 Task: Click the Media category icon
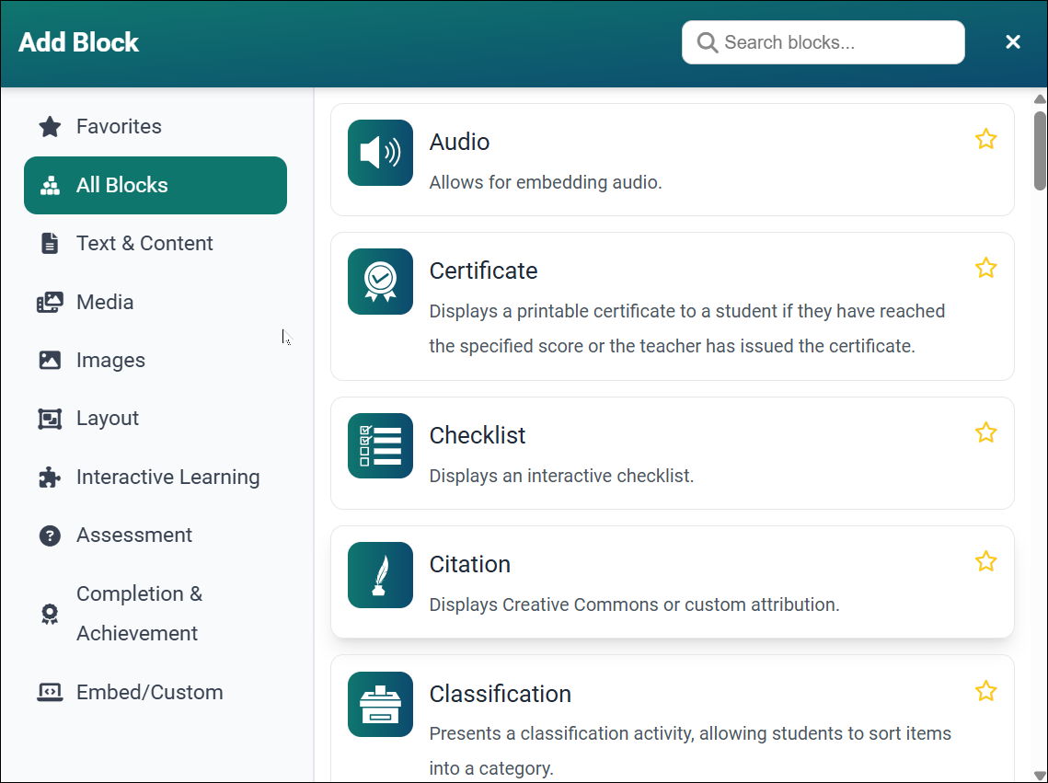tap(50, 302)
